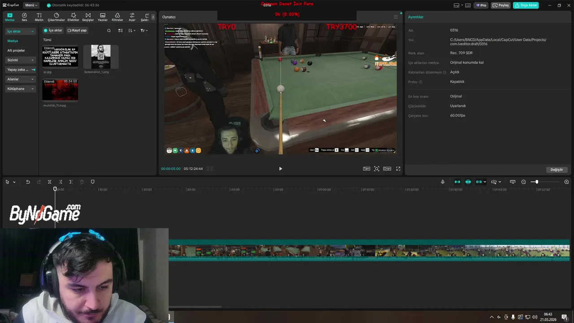Open Windows notification center in taskbar
Screen dimensions: 574x323
564,317
